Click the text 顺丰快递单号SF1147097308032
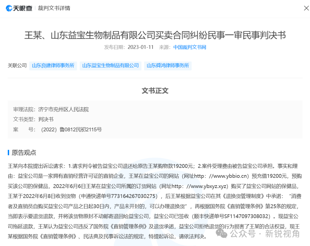 (x=231, y=216)
